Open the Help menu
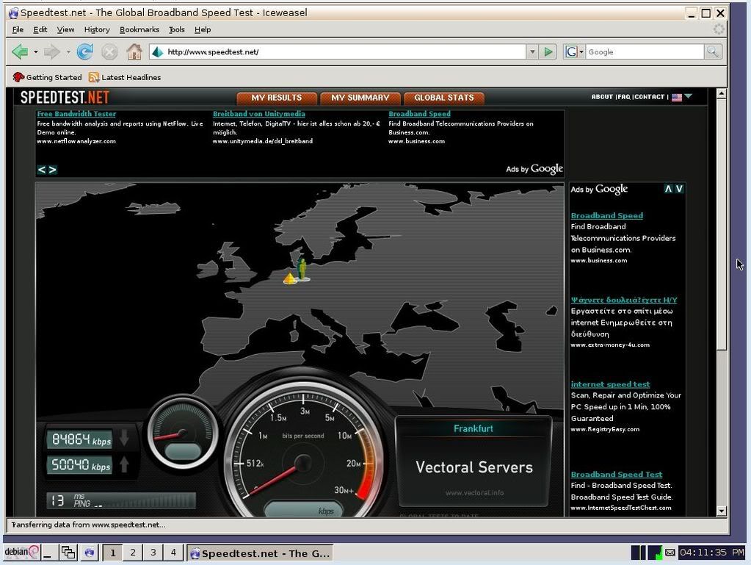Viewport: 751px width, 565px height. [x=203, y=29]
